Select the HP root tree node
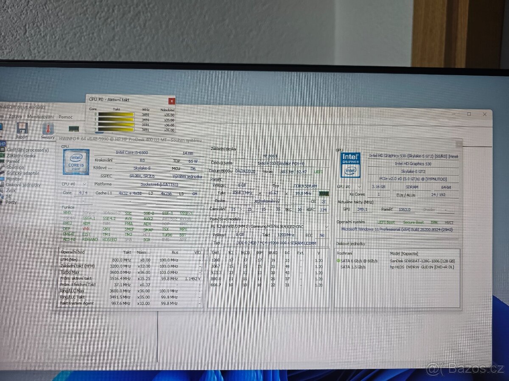This screenshot has width=509, height=381. pyautogui.click(x=3, y=144)
